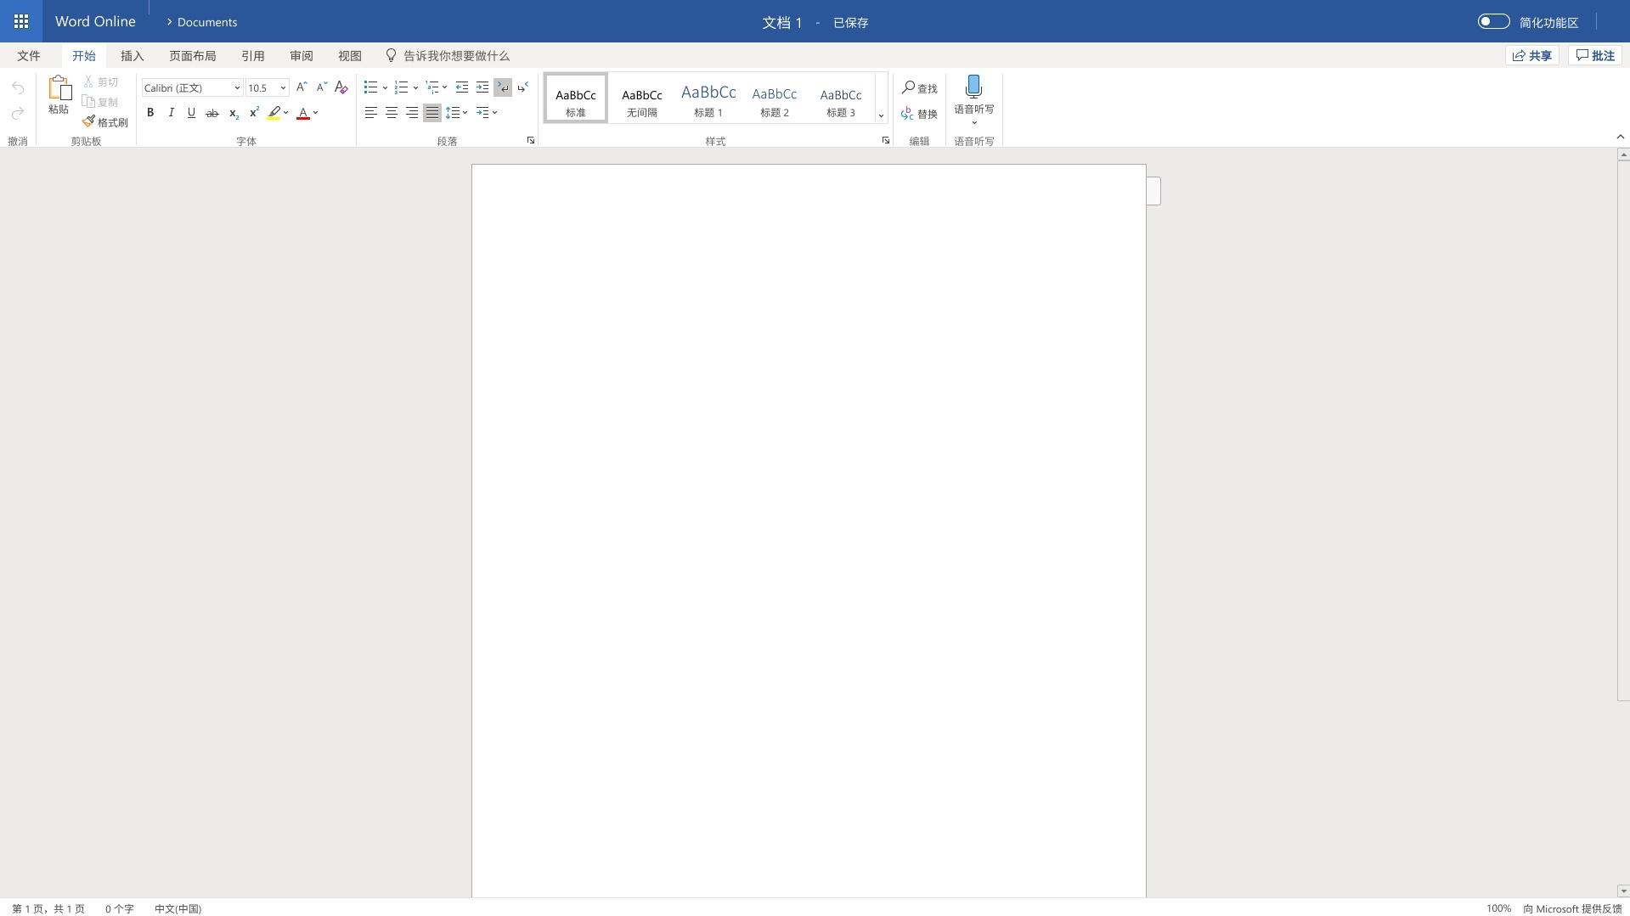Toggle underline formatting
Viewport: 1630px width, 916px height.
tap(191, 113)
